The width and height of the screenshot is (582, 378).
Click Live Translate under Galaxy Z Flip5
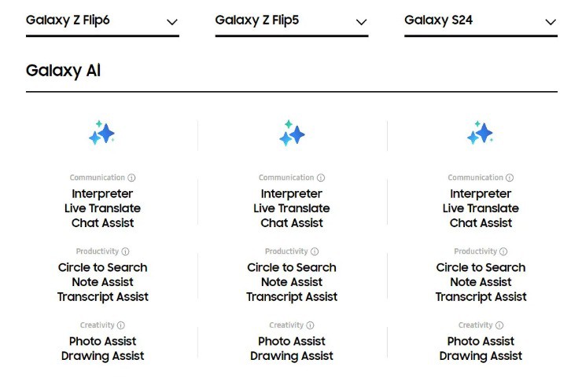[292, 208]
